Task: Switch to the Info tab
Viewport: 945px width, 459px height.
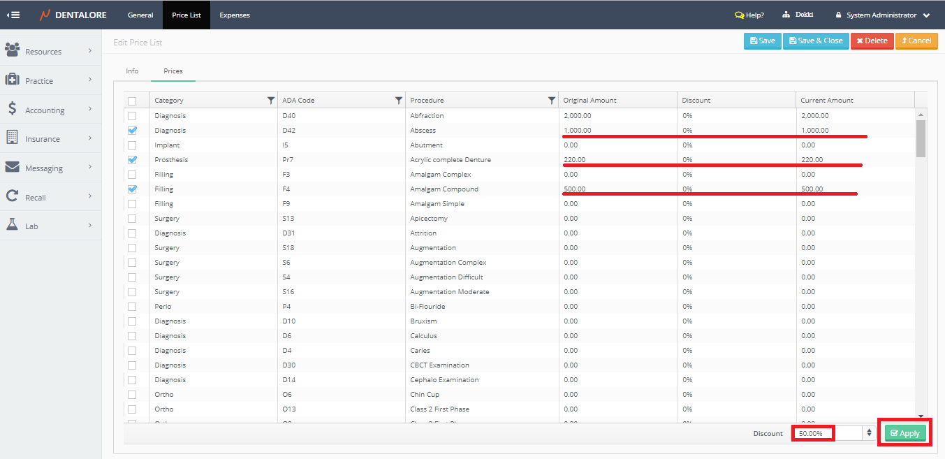Action: click(x=132, y=71)
